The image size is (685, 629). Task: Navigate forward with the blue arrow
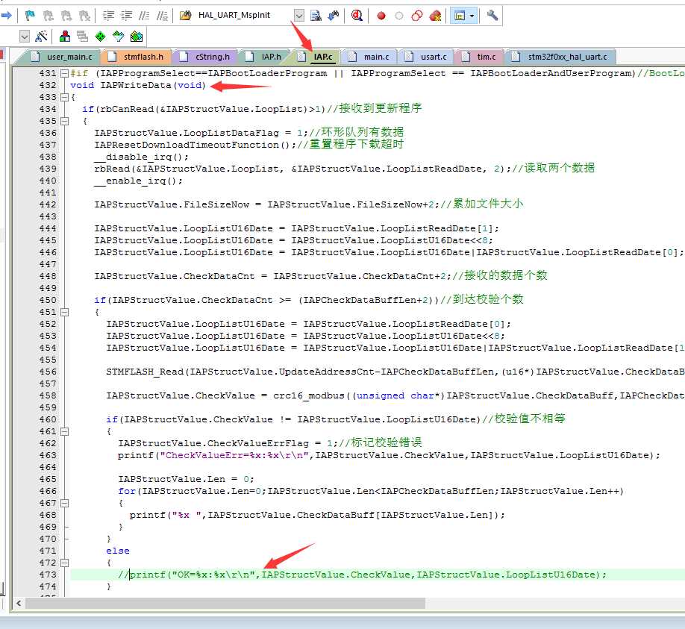6,16
